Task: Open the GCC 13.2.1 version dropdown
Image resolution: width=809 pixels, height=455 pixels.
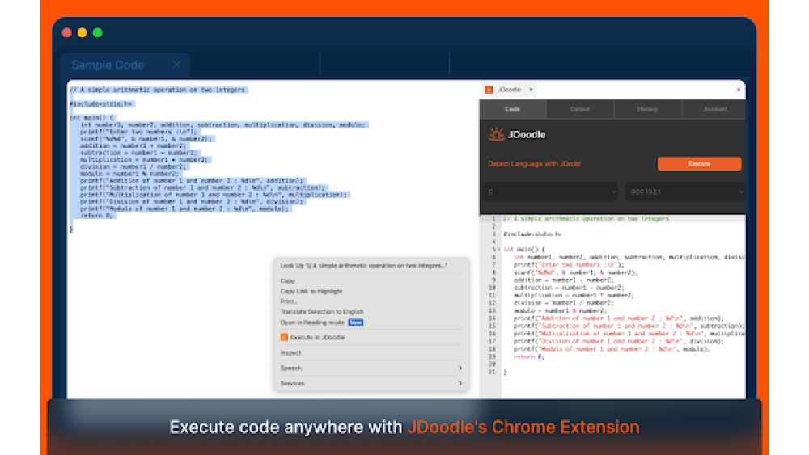Action: [x=686, y=192]
